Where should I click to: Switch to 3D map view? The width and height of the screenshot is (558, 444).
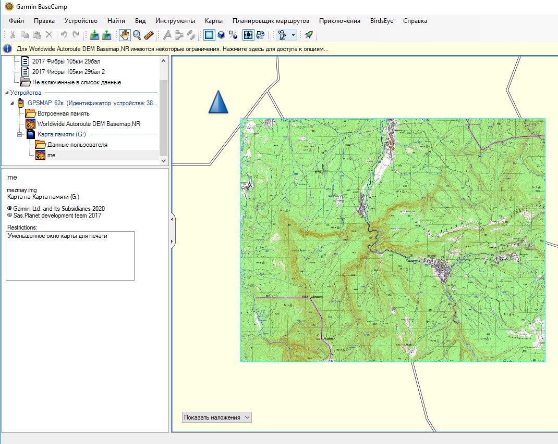[x=221, y=35]
